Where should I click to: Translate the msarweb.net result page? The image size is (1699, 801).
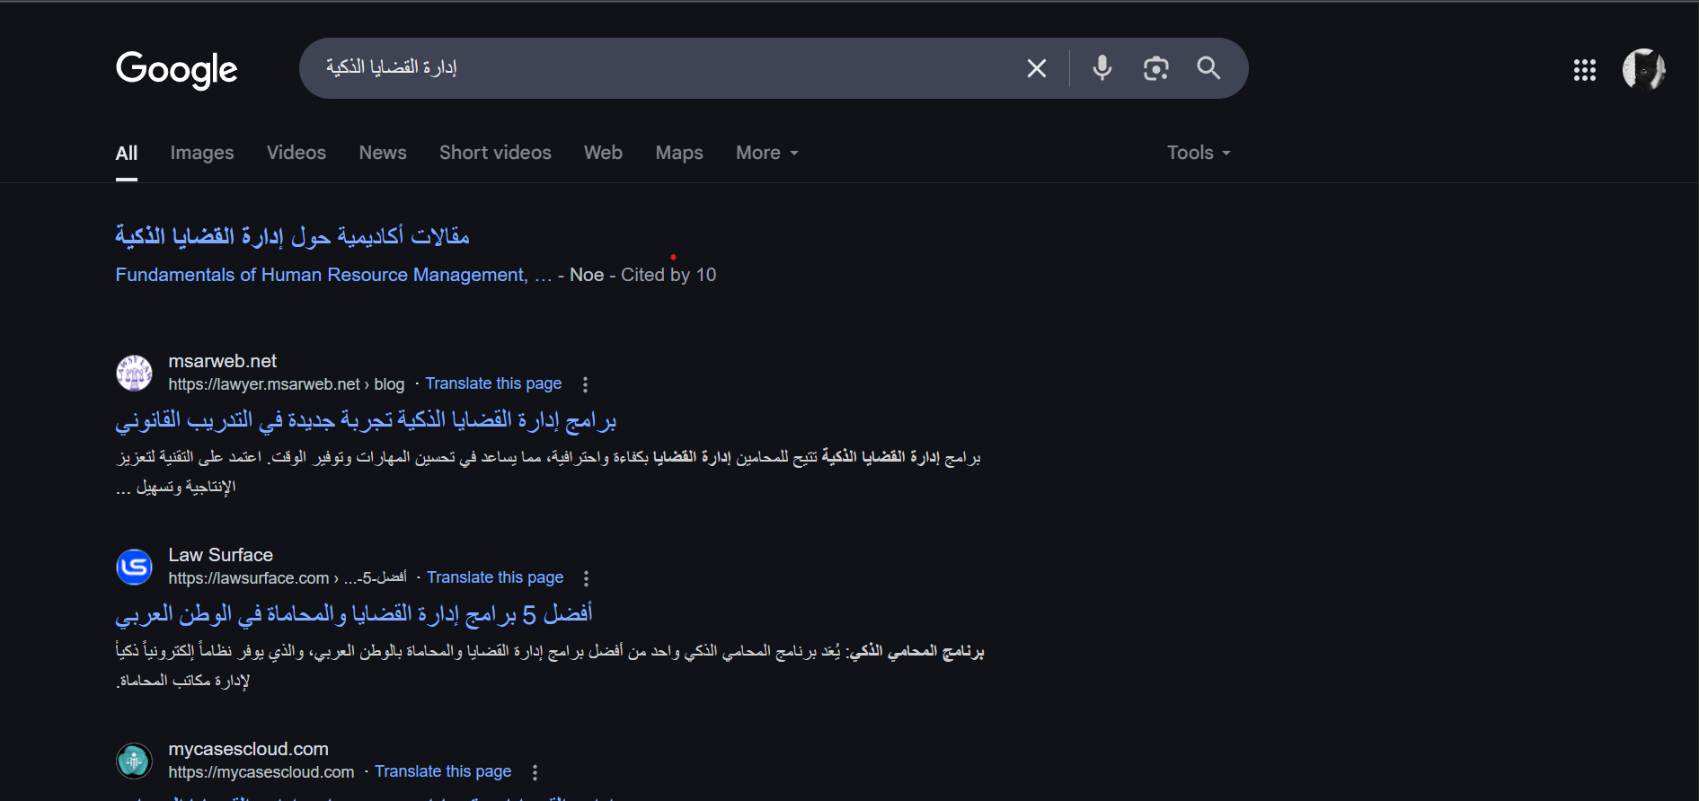(493, 383)
